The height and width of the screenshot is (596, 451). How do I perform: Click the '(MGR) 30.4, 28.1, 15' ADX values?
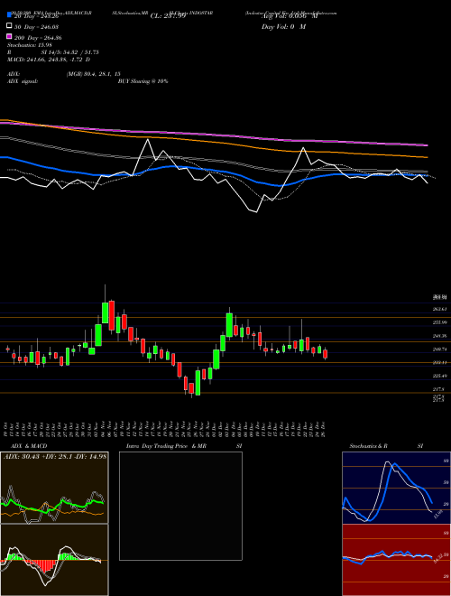tap(94, 74)
